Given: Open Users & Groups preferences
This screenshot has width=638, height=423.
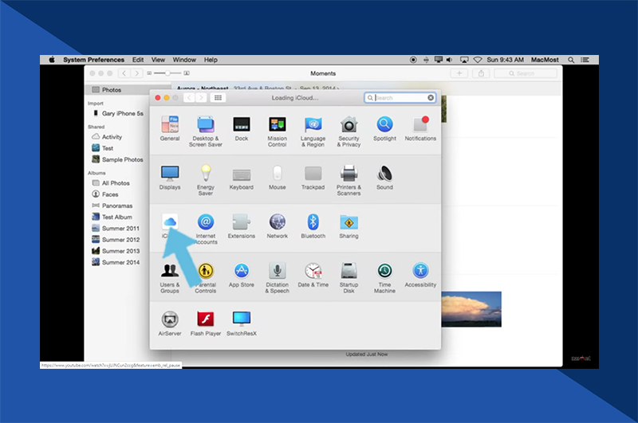Looking at the screenshot, I should point(170,277).
